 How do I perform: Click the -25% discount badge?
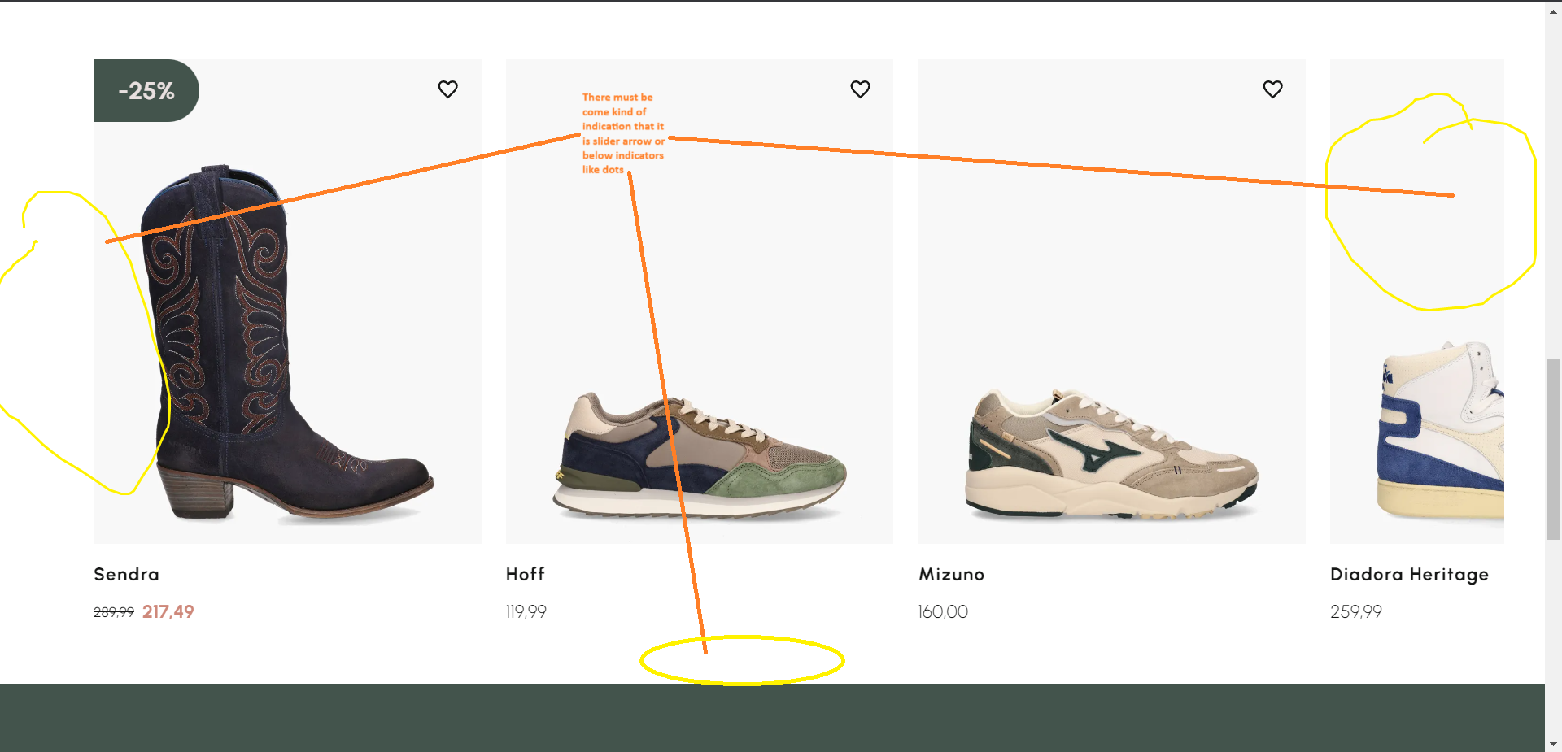(146, 91)
